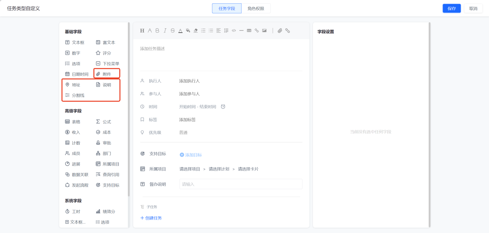Select the 计数 field
The height and width of the screenshot is (233, 489).
click(x=73, y=143)
